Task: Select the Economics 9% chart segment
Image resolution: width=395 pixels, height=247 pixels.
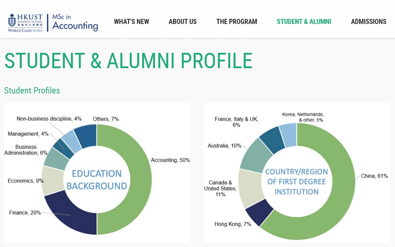Action: (x=53, y=180)
